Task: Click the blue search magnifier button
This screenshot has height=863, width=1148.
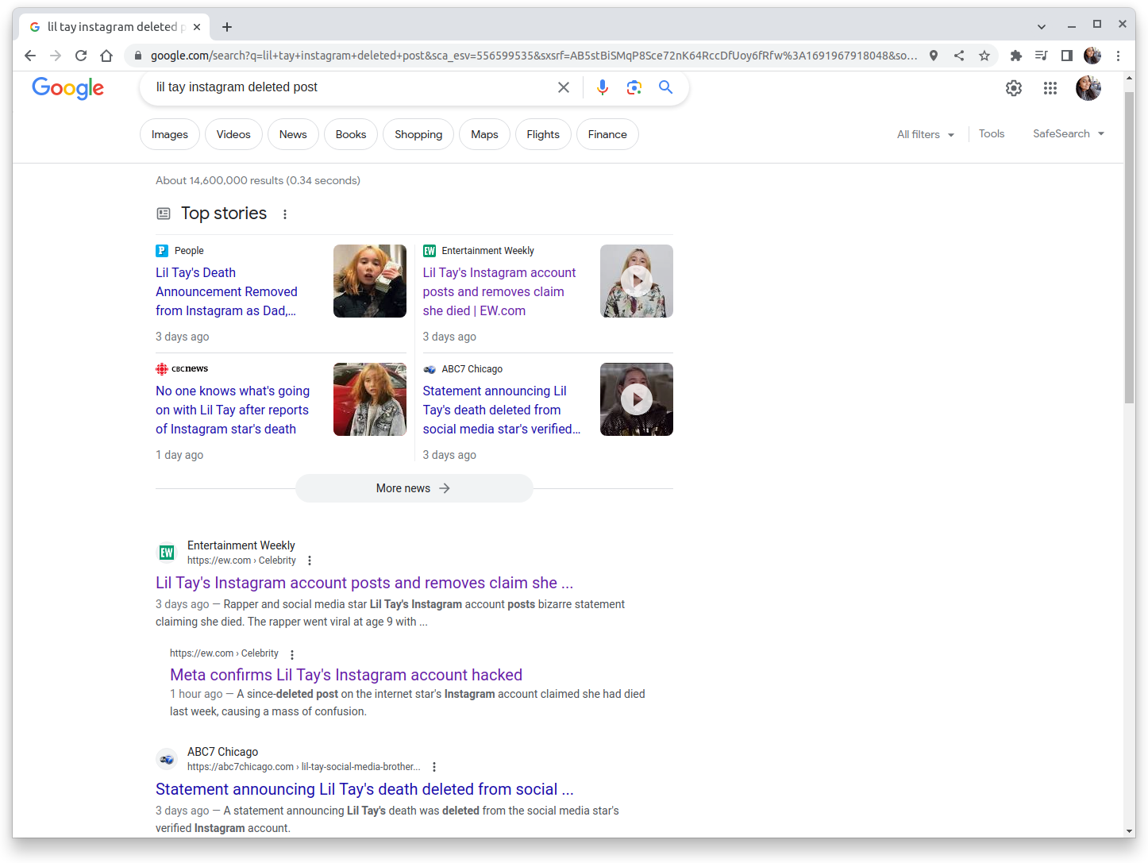Action: coord(665,87)
